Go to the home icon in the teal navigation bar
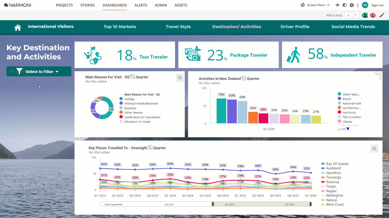 coord(18,28)
